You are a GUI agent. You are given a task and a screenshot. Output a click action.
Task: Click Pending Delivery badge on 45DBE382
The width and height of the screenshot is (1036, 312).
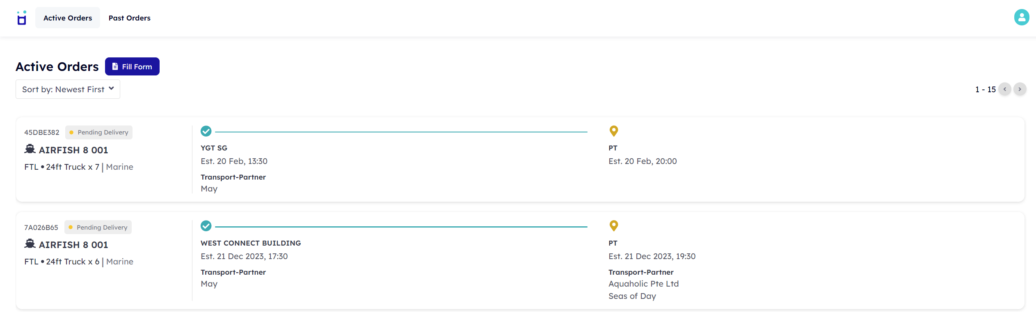point(99,132)
